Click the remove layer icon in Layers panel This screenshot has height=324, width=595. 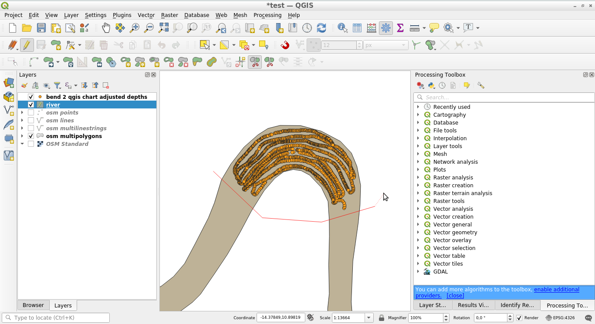click(106, 86)
